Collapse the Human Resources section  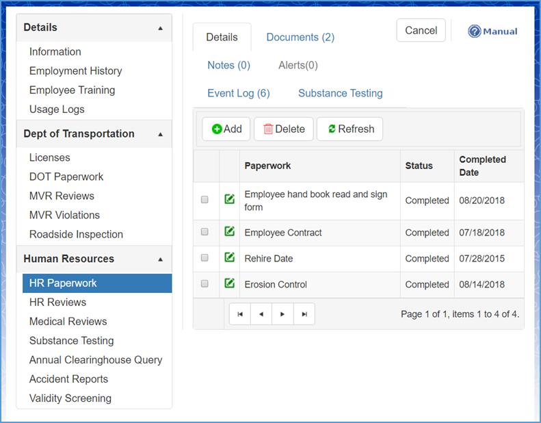(x=160, y=259)
